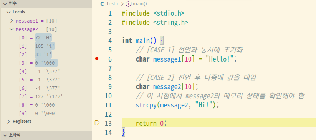The image size is (316, 140).
Task: Select the [4] = -1 '\377' row
Action: coord(46,72)
